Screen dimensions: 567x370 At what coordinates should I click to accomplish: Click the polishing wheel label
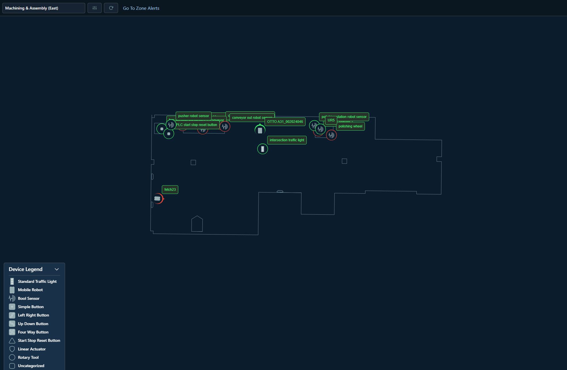tap(350, 126)
